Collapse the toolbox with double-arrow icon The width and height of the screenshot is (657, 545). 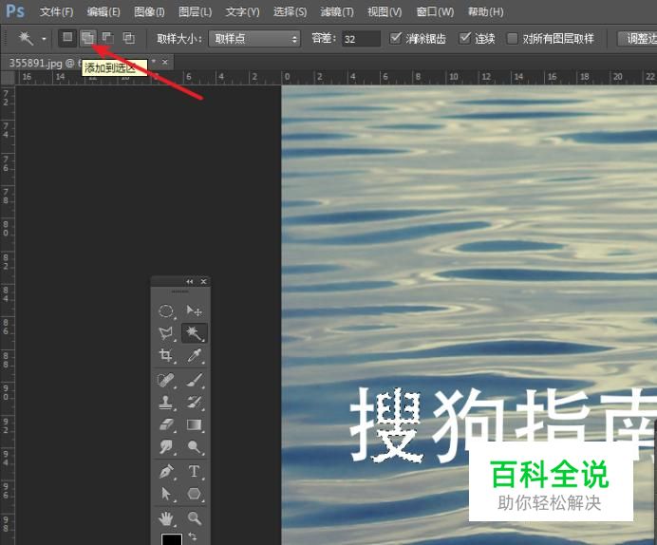tap(189, 281)
